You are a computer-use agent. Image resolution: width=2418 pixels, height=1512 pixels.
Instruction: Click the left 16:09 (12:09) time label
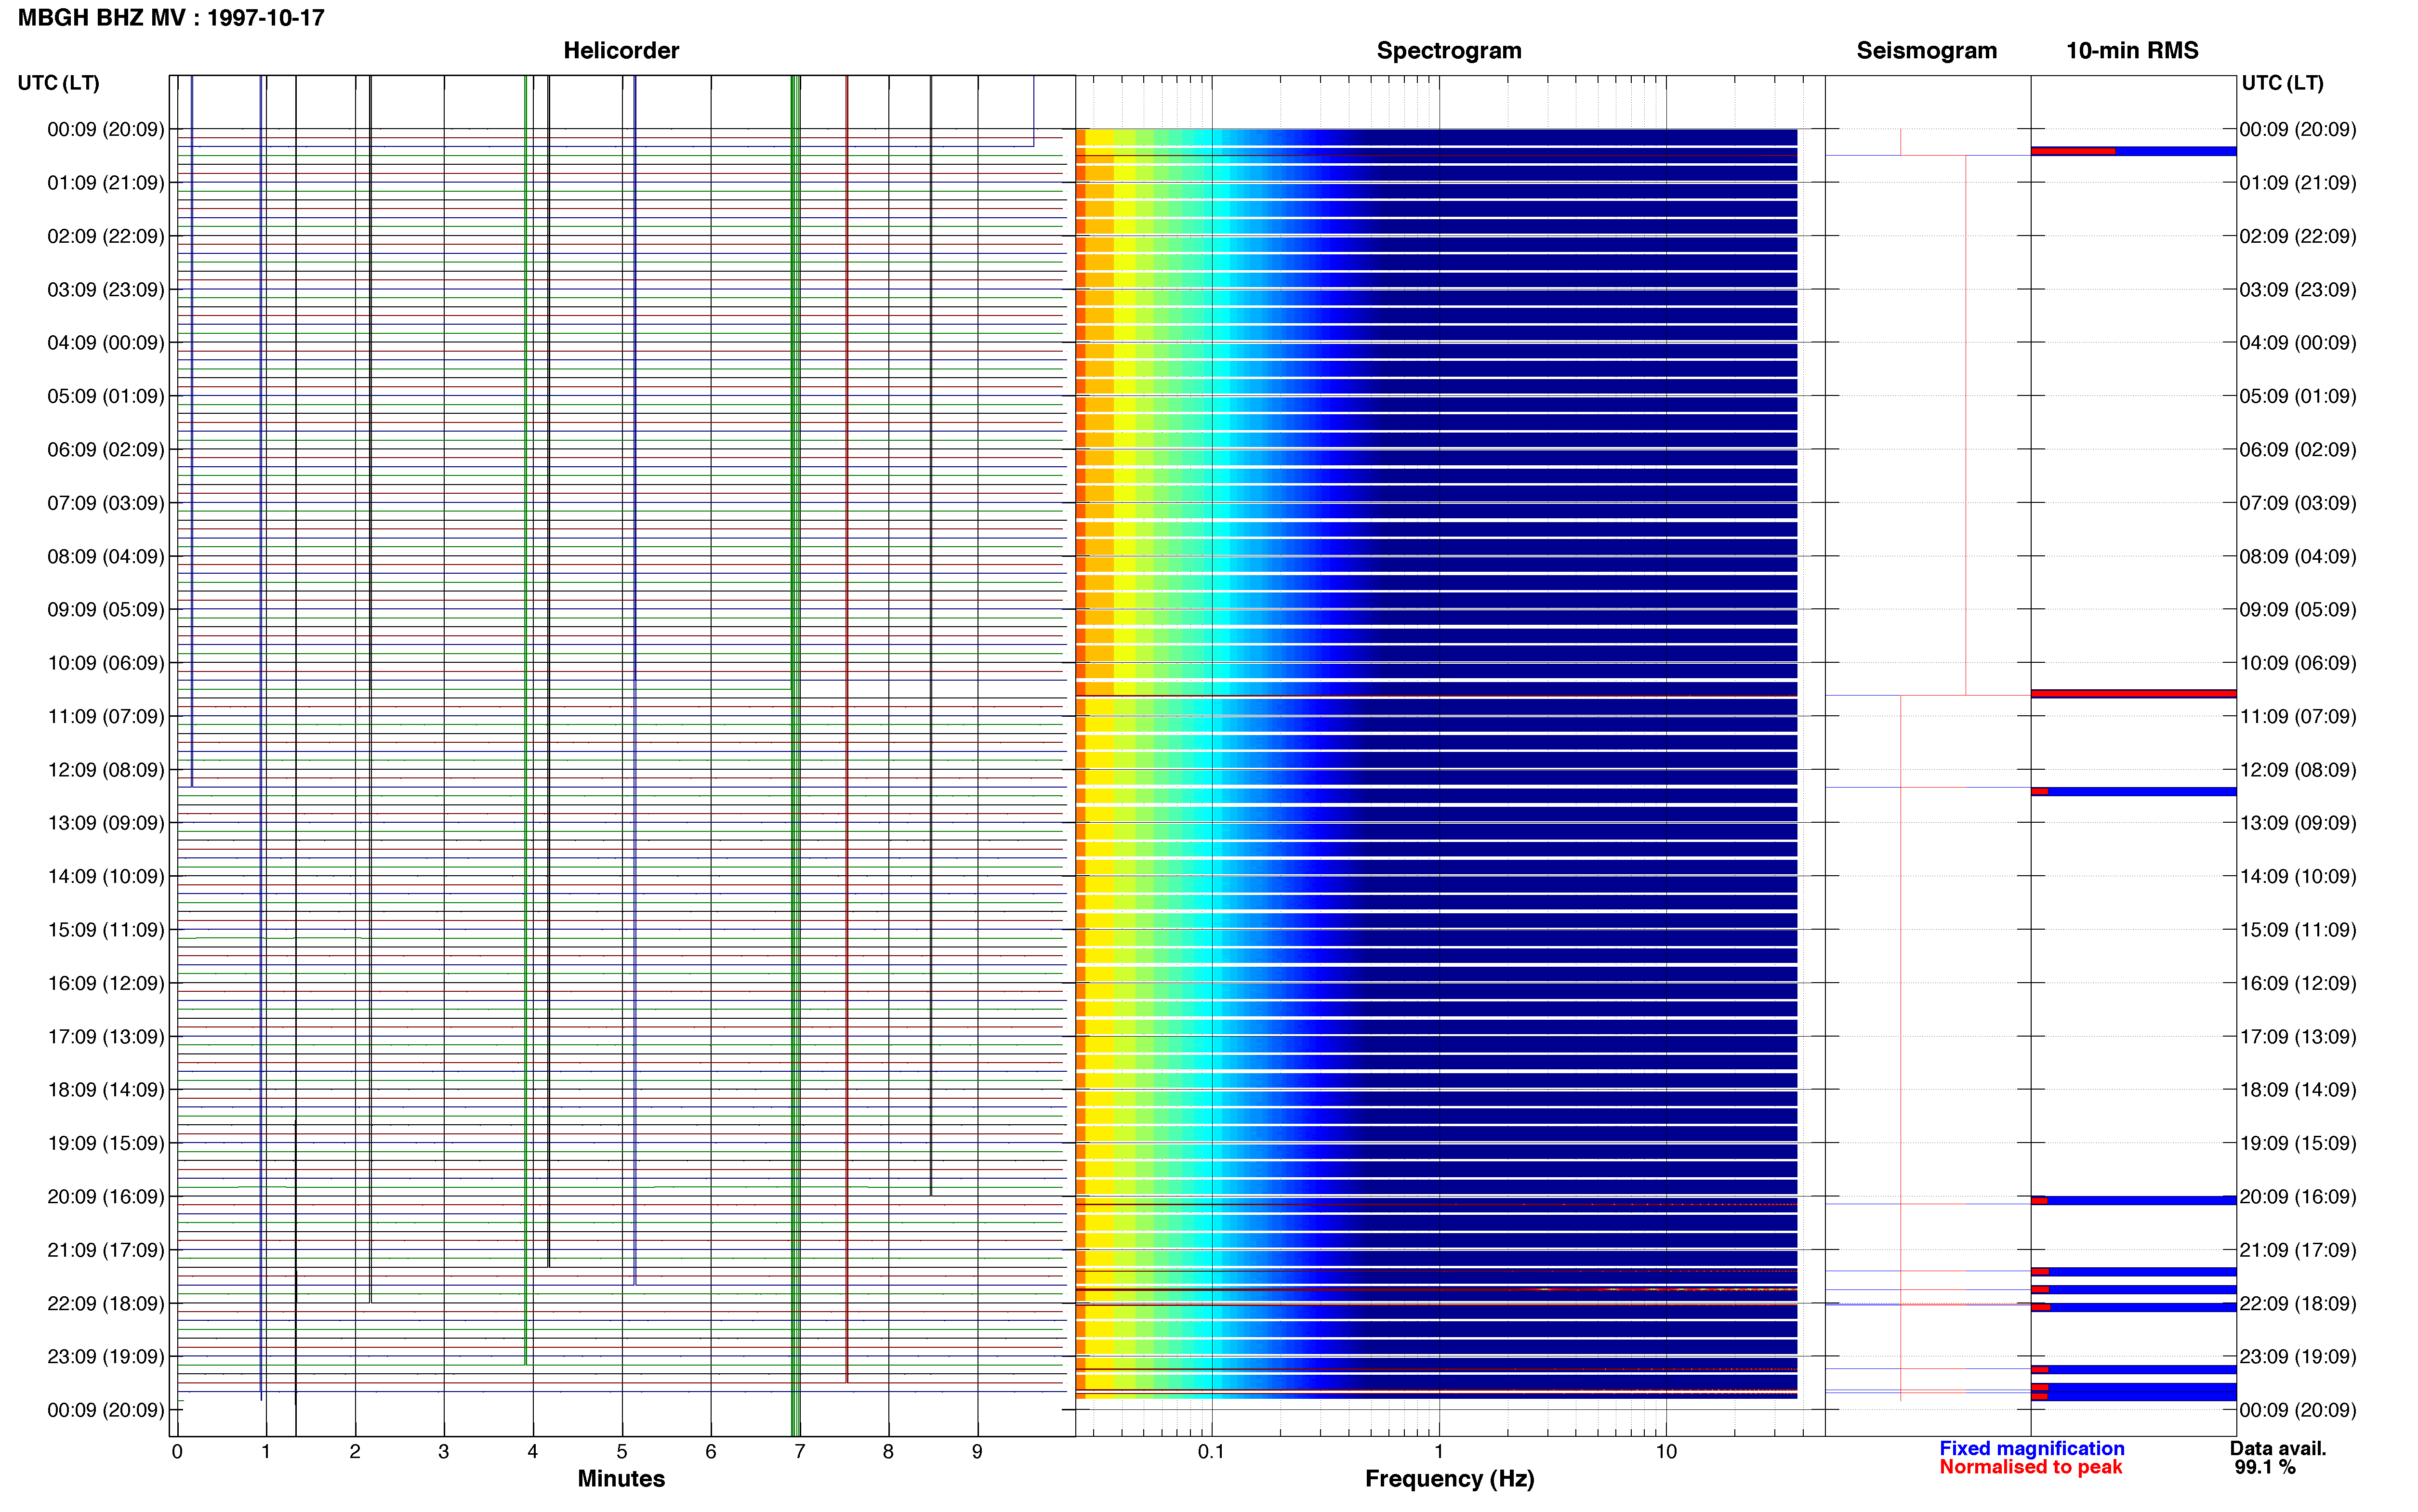[x=106, y=983]
